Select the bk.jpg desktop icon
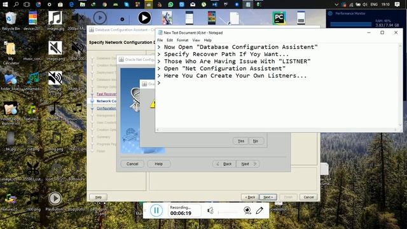 click(x=11, y=142)
